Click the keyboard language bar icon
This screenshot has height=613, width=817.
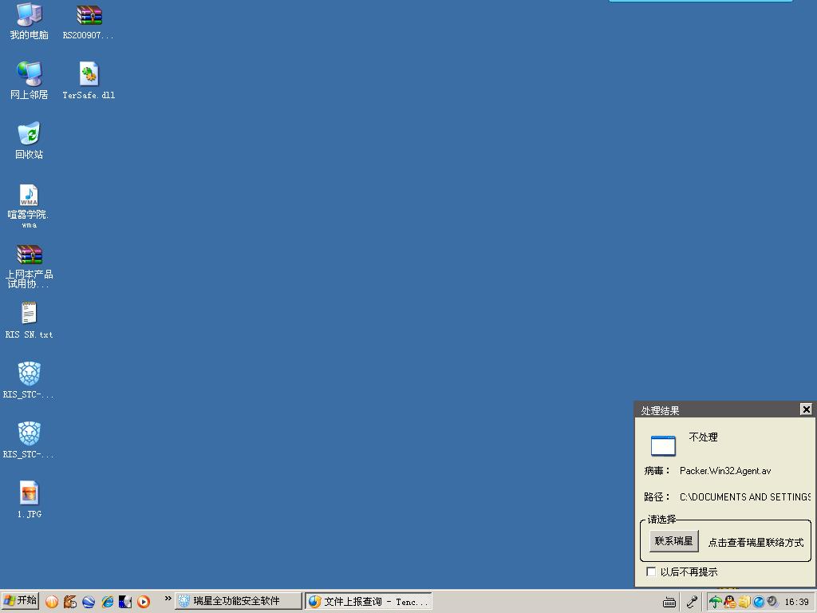(669, 602)
